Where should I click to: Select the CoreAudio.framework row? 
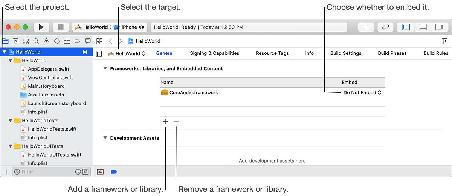coord(272,93)
